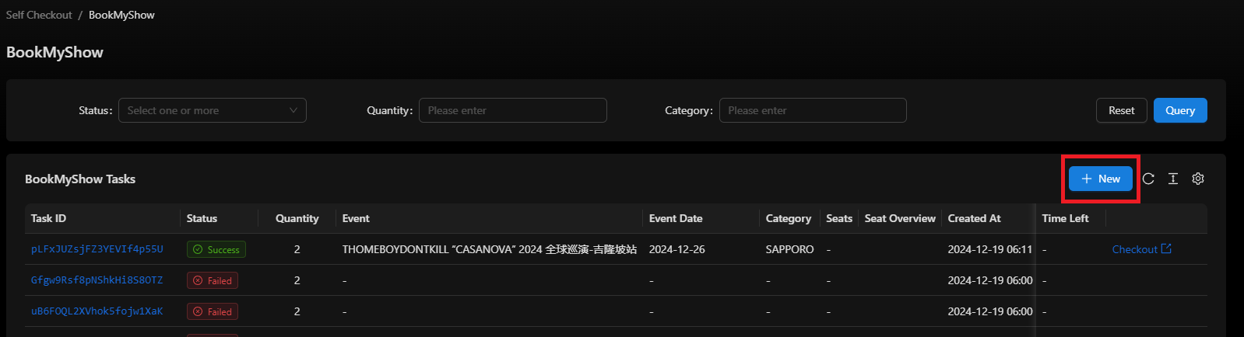
Task: Click the Quantity column header
Action: click(297, 218)
